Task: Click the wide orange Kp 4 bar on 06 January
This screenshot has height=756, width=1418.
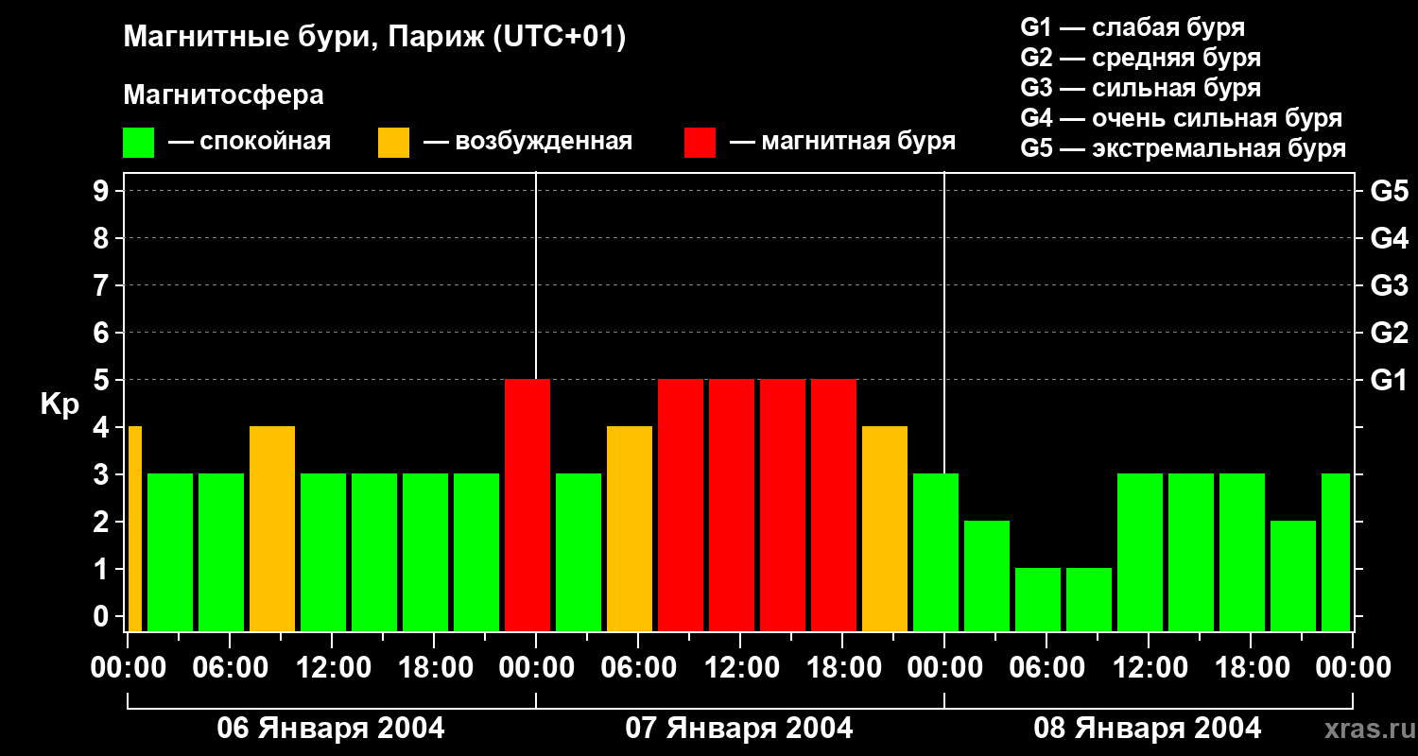Action: [272, 528]
